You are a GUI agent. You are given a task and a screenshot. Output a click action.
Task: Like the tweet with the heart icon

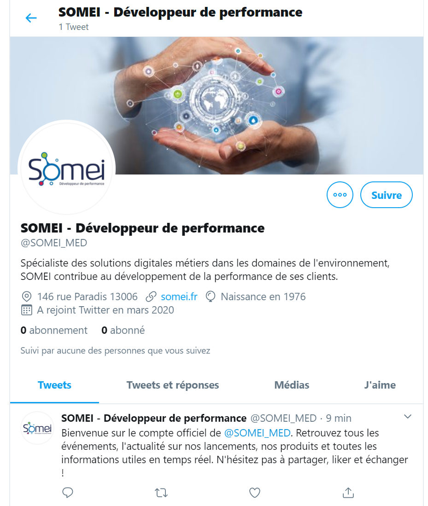[x=254, y=493]
